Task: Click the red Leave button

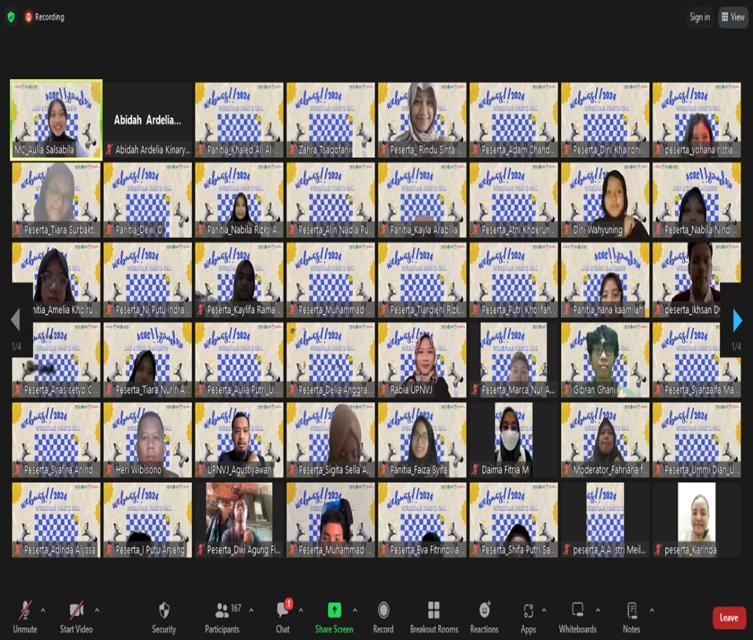Action: coord(729,618)
